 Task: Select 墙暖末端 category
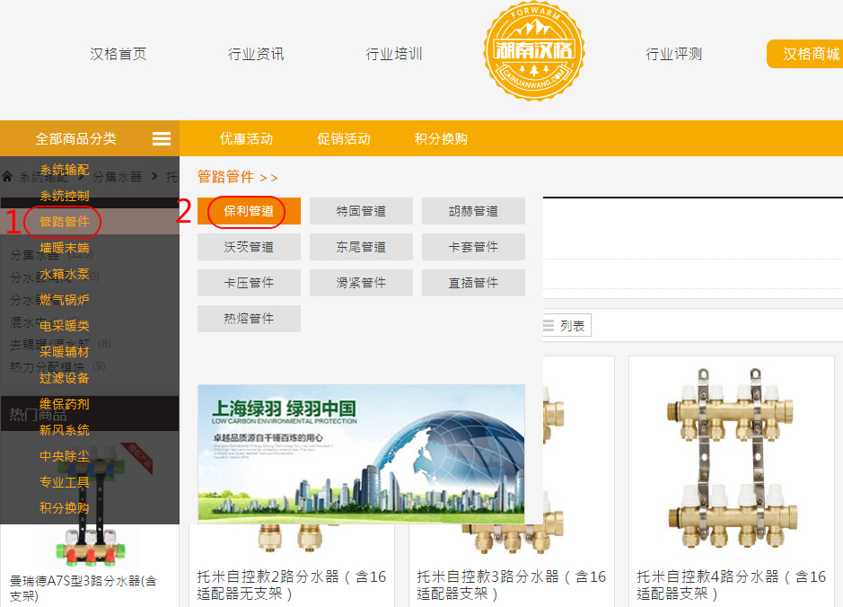pos(64,248)
